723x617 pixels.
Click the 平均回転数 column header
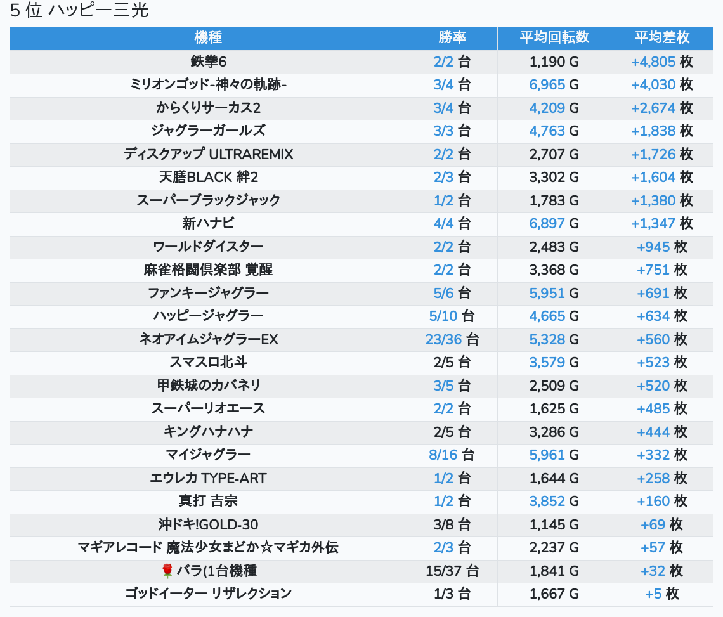point(554,38)
